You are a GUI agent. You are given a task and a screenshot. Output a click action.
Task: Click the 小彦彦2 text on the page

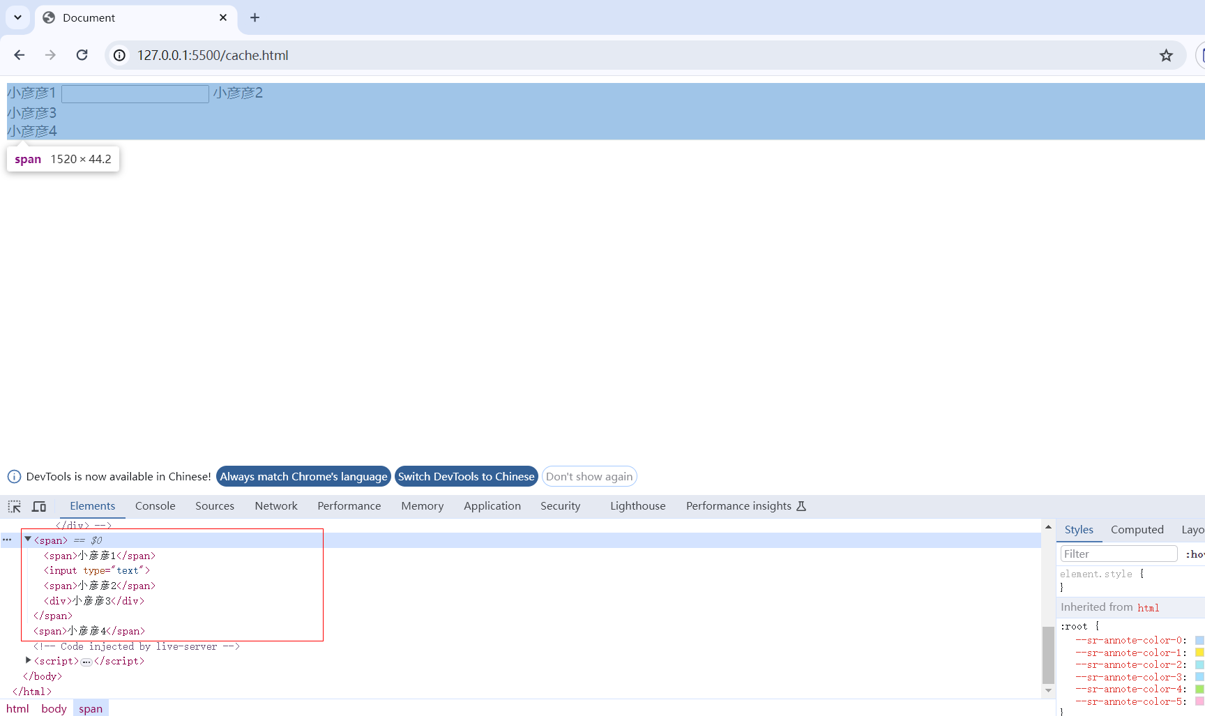click(238, 93)
